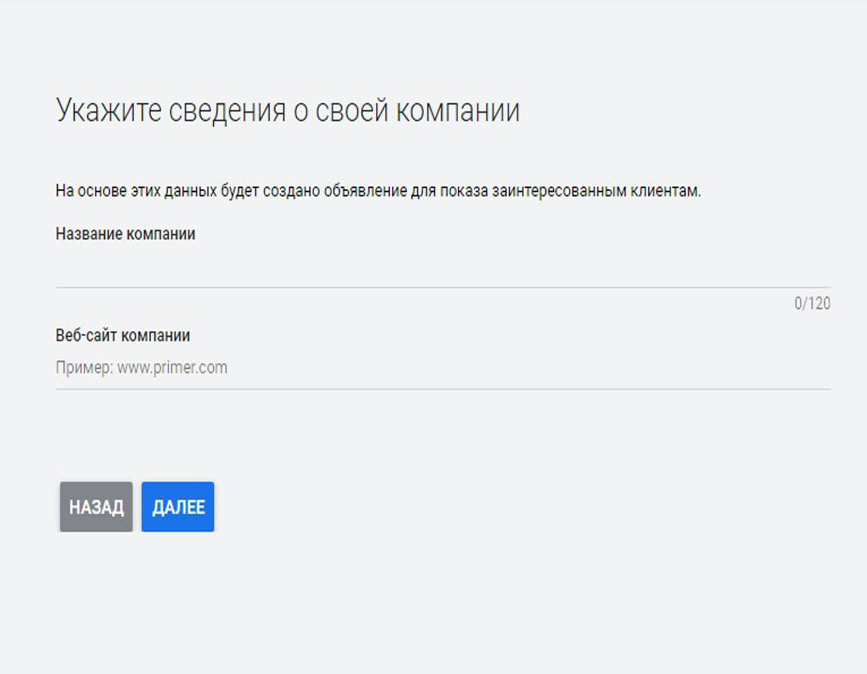Screen dimensions: 867x674
Task: Click the 'Веб-сайт компании' field label
Action: 123,335
